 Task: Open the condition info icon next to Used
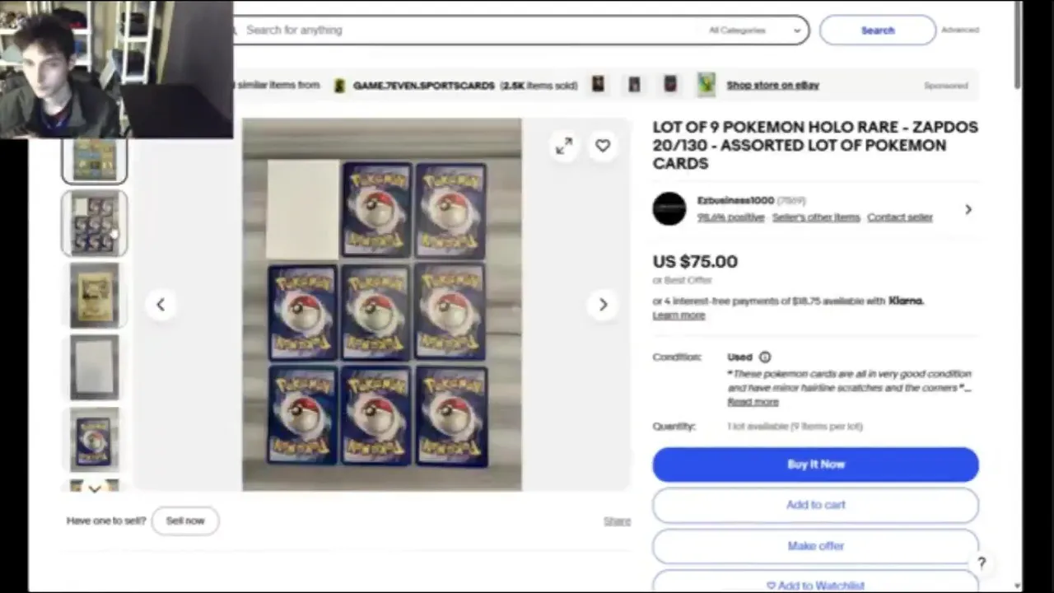[765, 357]
